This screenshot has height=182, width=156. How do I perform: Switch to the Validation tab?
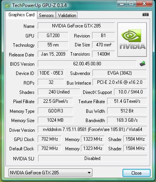(67, 15)
